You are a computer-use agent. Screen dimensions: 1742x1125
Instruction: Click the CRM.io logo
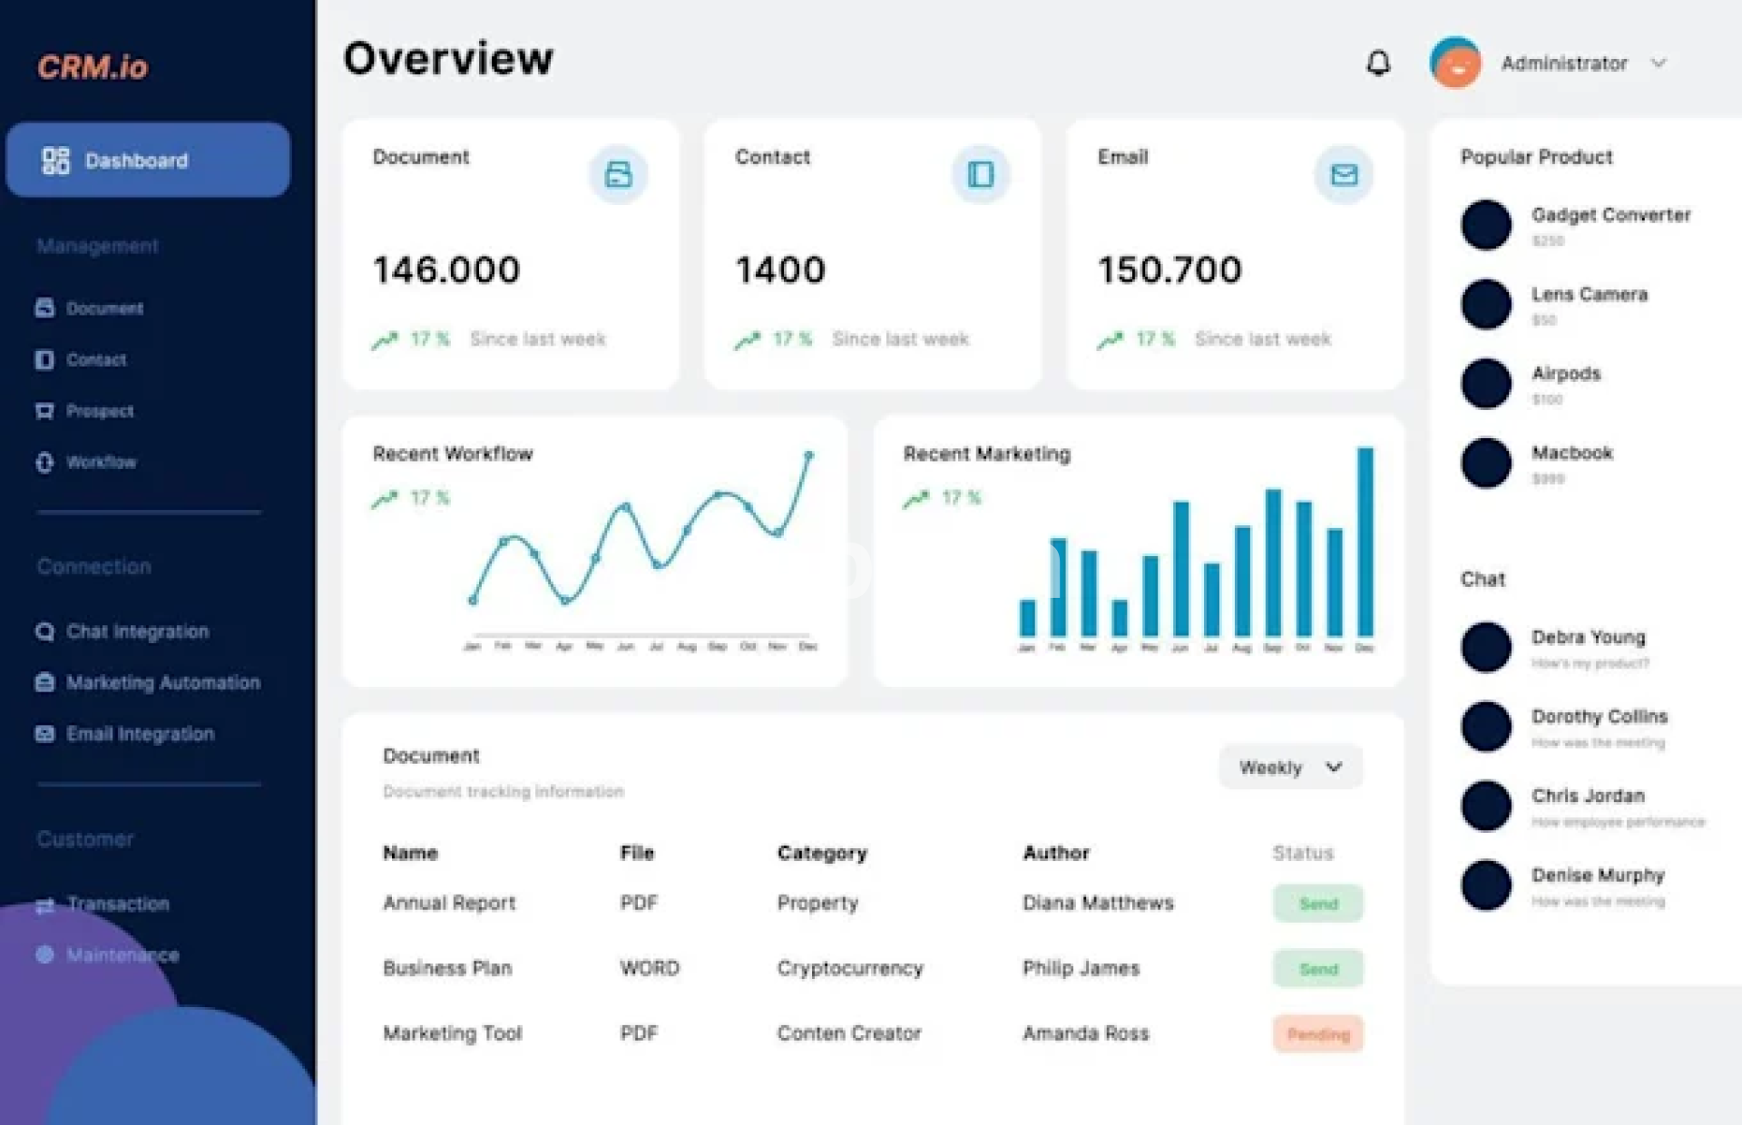tap(93, 66)
